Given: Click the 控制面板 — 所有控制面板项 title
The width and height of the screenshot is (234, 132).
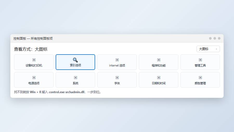Looking at the screenshot, I should coord(33,38).
